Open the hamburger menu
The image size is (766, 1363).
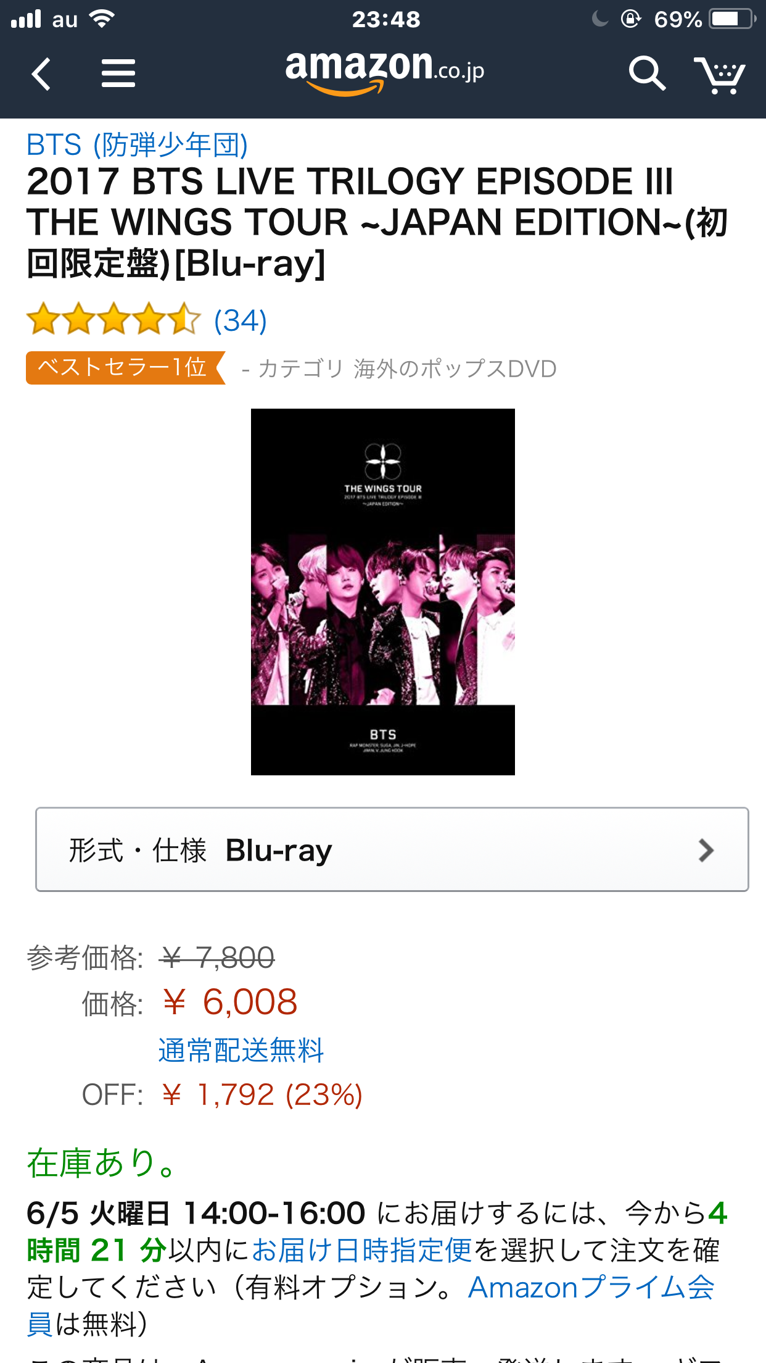[x=118, y=73]
